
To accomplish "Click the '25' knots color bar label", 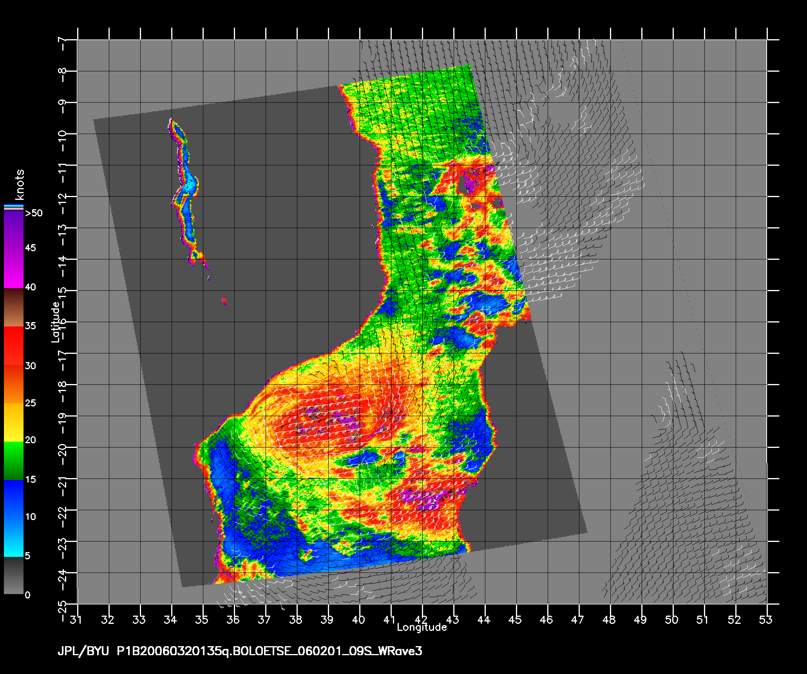I will pyautogui.click(x=30, y=403).
